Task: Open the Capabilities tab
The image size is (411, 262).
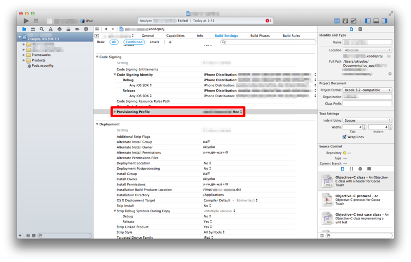Action: (x=175, y=35)
